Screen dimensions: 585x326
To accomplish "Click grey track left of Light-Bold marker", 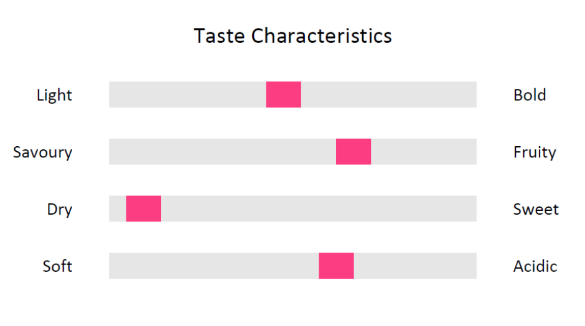I will pos(187,95).
